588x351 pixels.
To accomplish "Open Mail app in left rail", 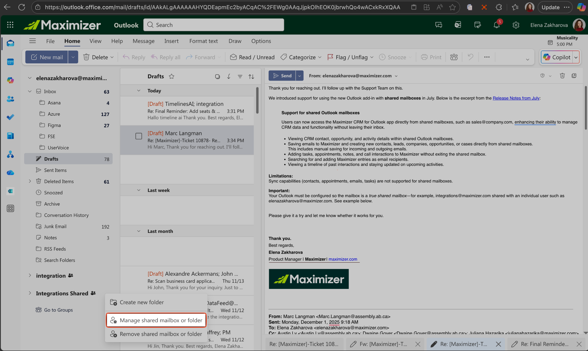I will 10,43.
